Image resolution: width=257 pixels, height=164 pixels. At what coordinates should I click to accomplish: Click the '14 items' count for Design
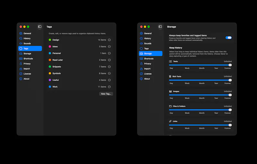[102, 40]
